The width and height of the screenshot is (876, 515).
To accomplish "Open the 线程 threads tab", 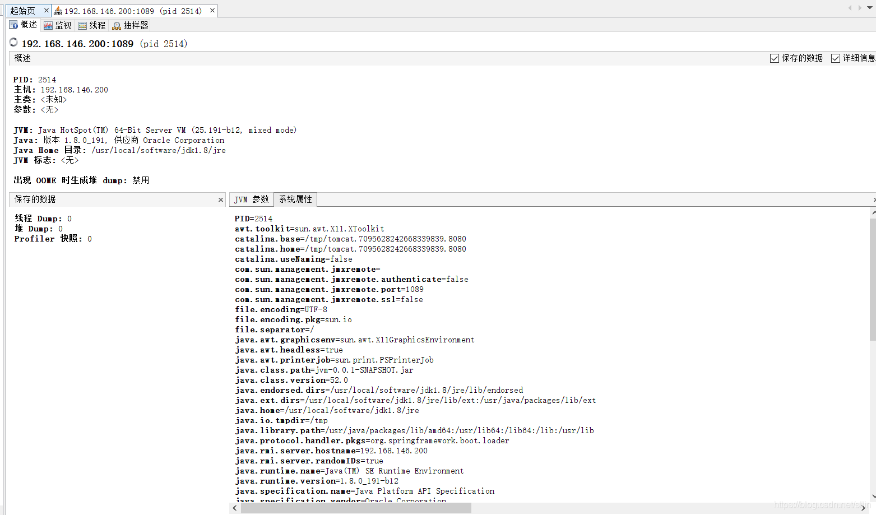I will tap(92, 25).
